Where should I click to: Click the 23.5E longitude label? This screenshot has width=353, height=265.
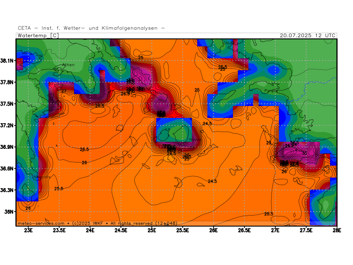point(59,230)
